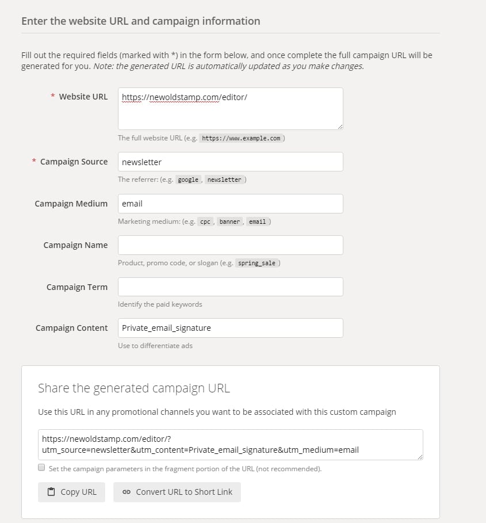Click the Copy URL button

71,492
